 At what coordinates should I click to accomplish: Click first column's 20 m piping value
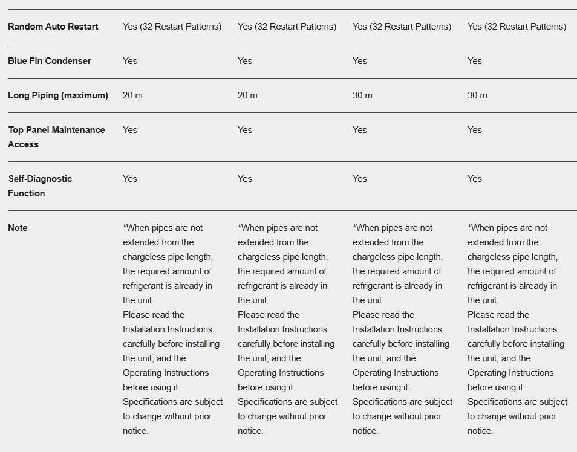pos(132,95)
